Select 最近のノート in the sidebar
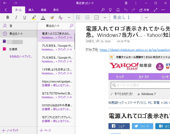 19,34
